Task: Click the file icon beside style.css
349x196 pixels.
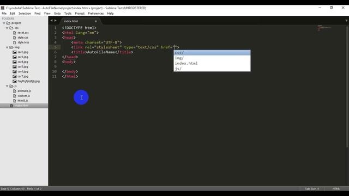Action: (x=15, y=38)
